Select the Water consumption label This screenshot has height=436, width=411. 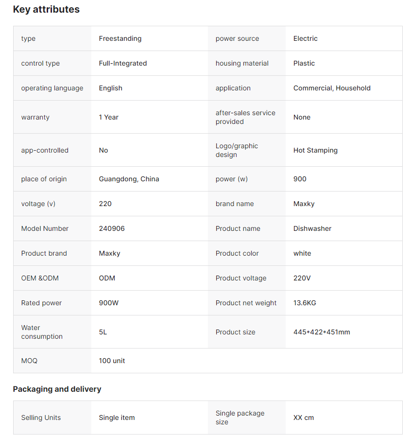tap(42, 332)
